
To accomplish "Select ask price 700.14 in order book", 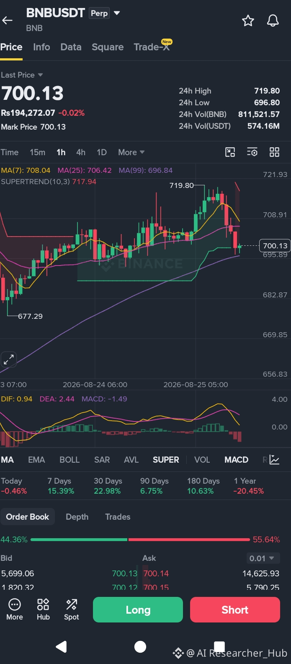I will 156,573.
